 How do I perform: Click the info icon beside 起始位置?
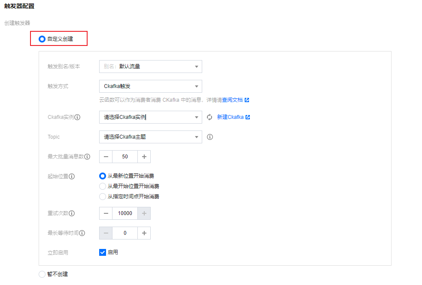(x=72, y=176)
